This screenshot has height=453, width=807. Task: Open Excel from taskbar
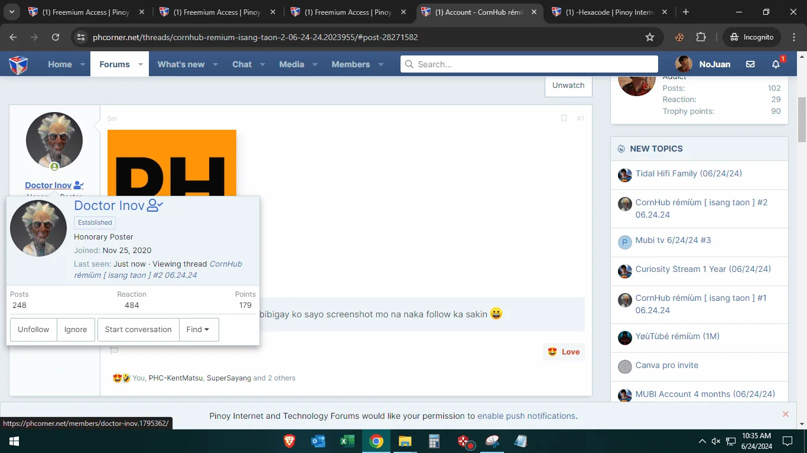[347, 441]
